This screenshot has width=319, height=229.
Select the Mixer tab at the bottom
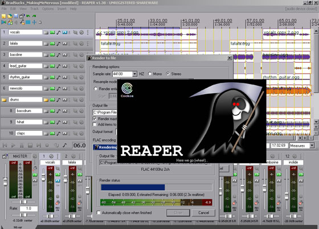pyautogui.click(x=18, y=227)
